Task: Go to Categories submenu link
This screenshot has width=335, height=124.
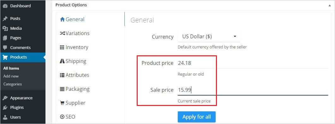Action: (13, 84)
